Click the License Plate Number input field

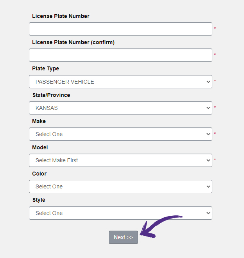tap(120, 29)
